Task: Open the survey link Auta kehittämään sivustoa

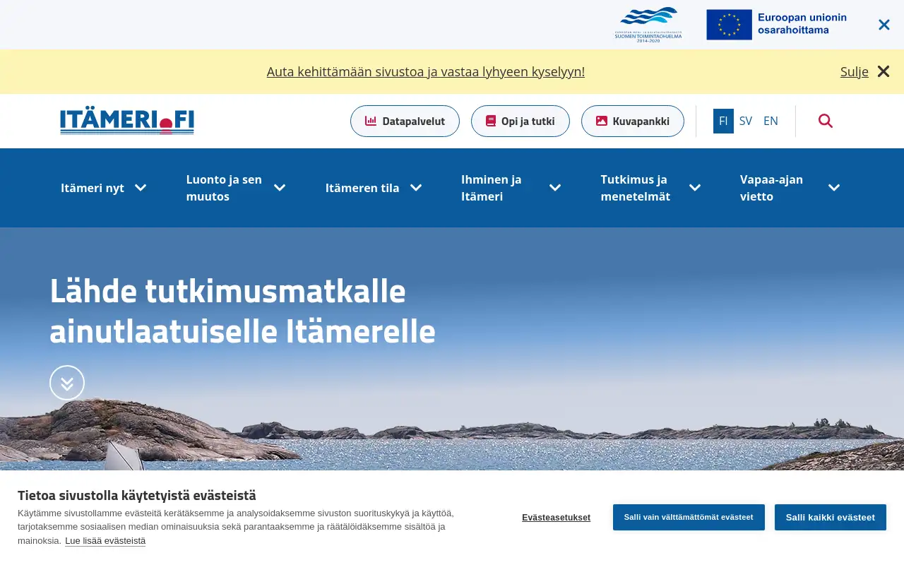Action: coord(426,71)
